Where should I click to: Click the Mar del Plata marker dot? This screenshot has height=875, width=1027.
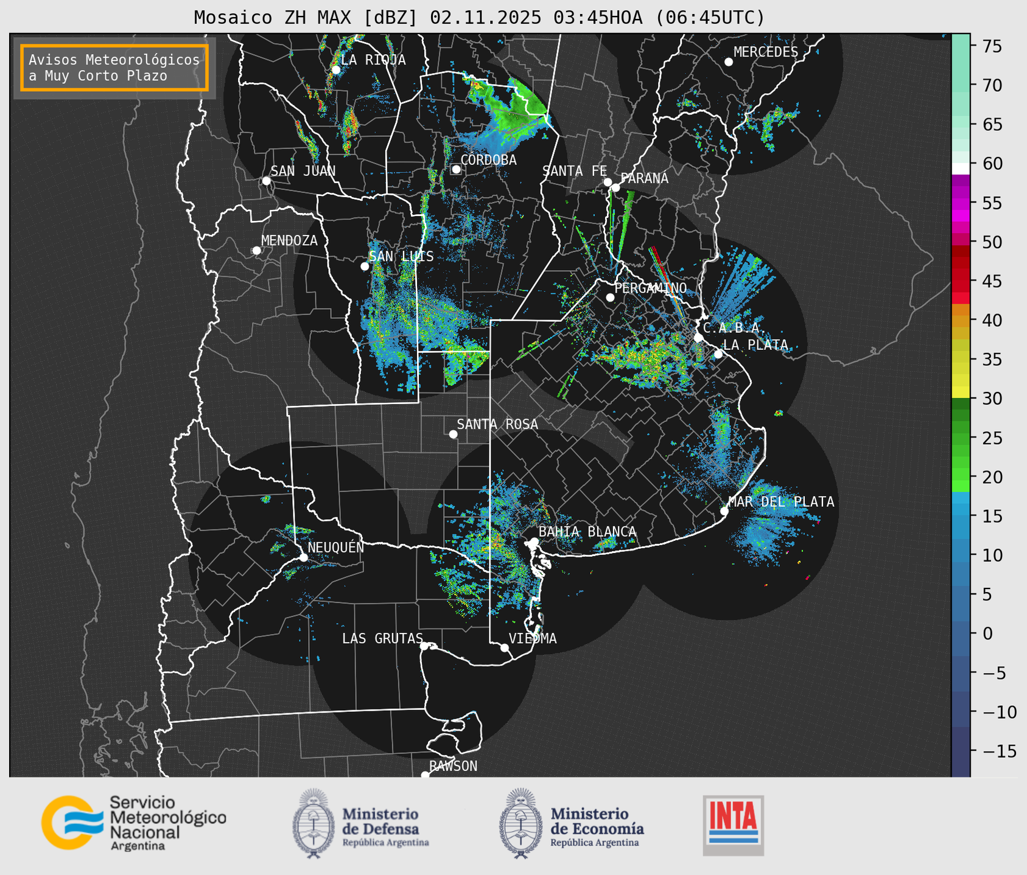click(x=724, y=511)
